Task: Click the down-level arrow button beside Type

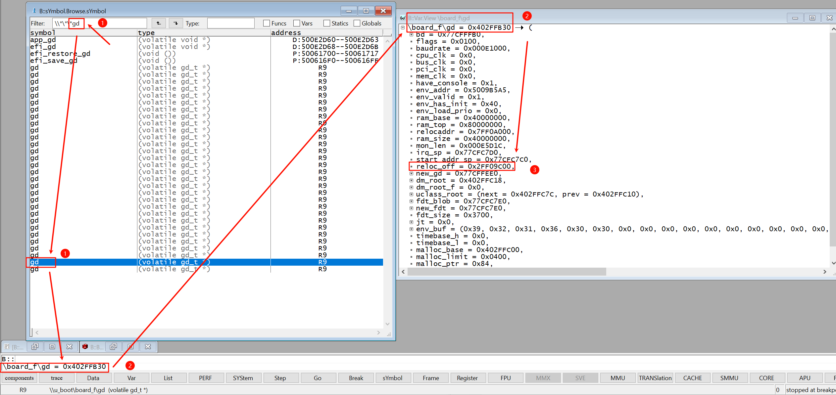Action: point(175,23)
